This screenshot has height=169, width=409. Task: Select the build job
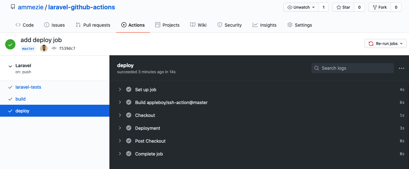(21, 99)
